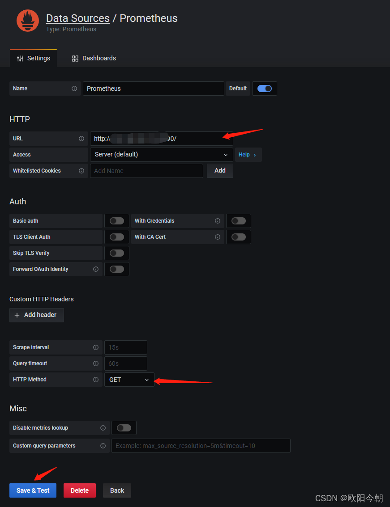Expand the Access Help section

248,155
